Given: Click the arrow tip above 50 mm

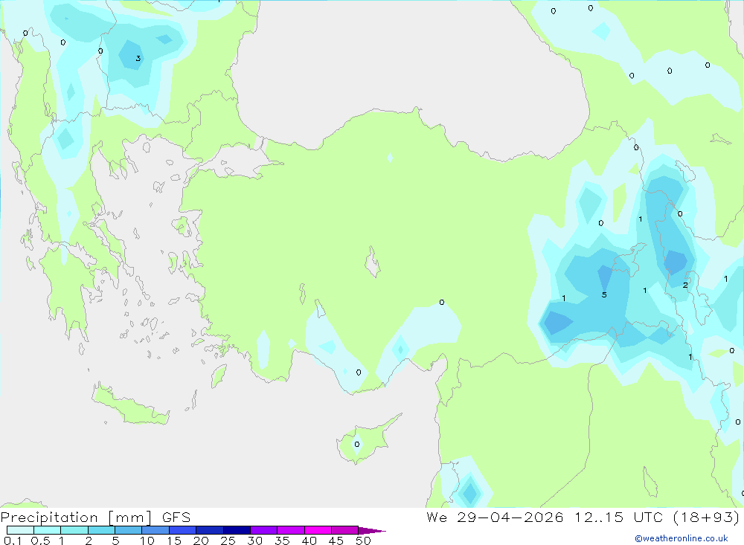Looking at the screenshot, I should click(x=372, y=531).
